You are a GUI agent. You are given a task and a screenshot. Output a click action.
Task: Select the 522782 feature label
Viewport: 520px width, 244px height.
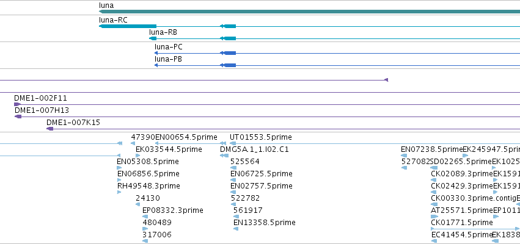[x=245, y=198]
